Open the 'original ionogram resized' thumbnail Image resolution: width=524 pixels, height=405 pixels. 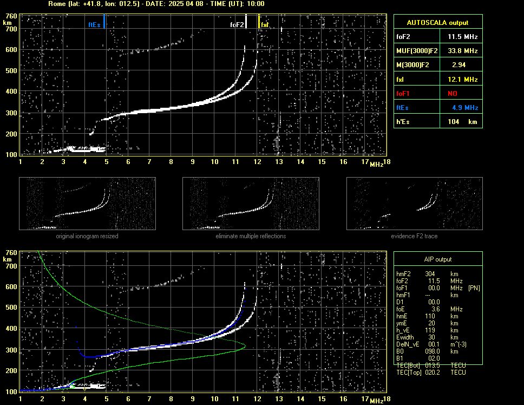(x=87, y=204)
